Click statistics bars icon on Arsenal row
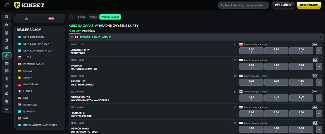Screen dimensions: 325x134 [x=321, y=76]
